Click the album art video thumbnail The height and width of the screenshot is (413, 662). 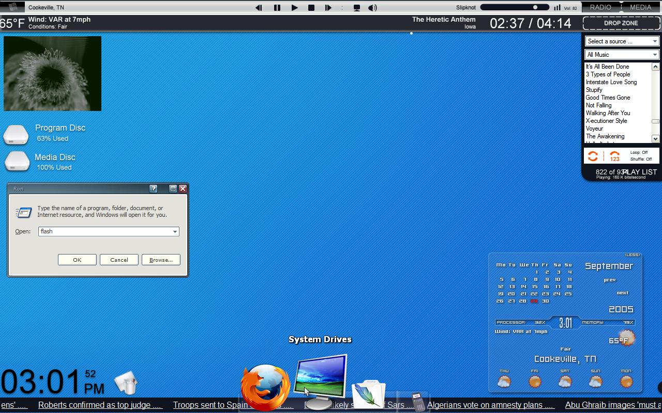[52, 73]
